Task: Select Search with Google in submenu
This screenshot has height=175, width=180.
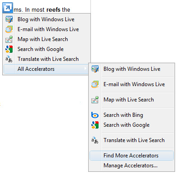Action: click(132, 125)
